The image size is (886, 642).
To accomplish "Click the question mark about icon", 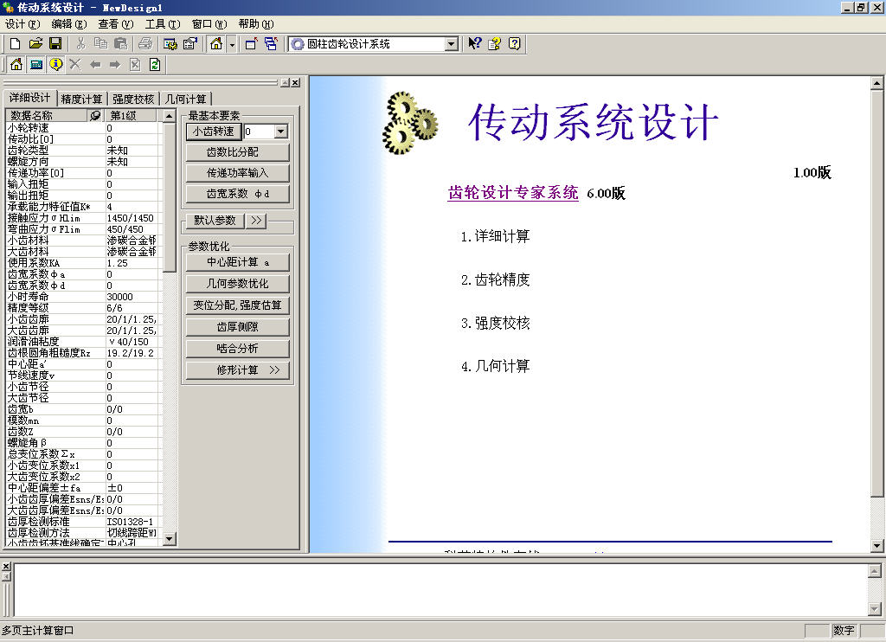I will coord(514,43).
